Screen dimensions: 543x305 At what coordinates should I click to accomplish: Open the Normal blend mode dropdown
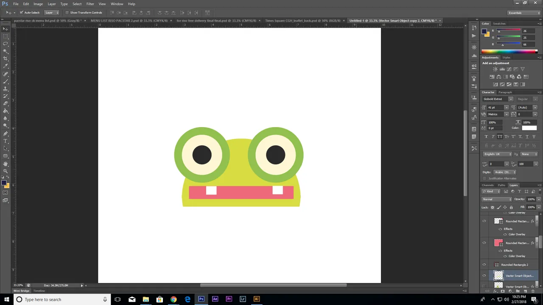tap(497, 199)
